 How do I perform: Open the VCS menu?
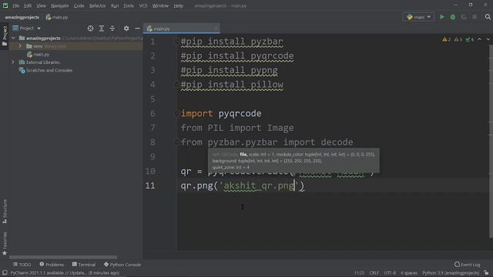(x=143, y=5)
